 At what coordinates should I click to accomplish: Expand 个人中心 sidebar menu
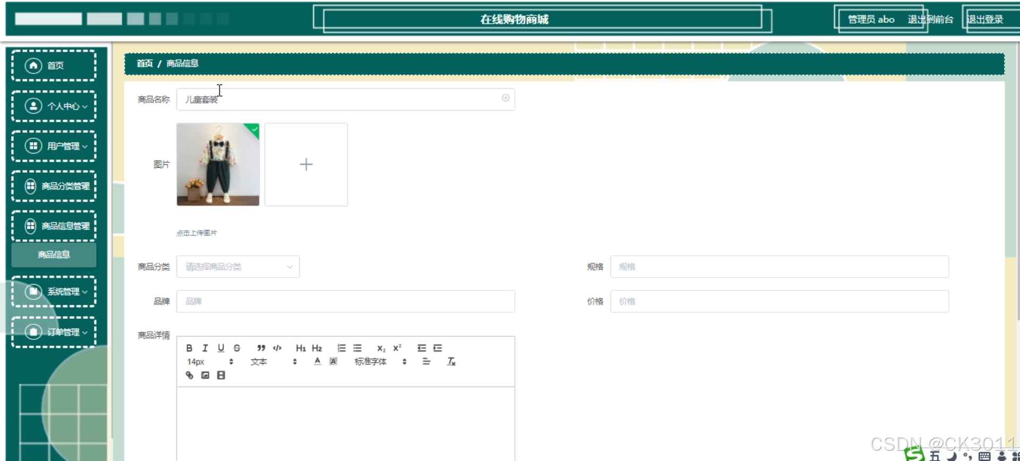pos(54,106)
